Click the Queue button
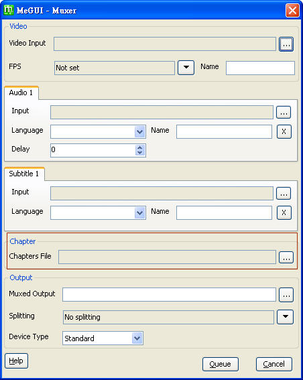 [x=221, y=364]
